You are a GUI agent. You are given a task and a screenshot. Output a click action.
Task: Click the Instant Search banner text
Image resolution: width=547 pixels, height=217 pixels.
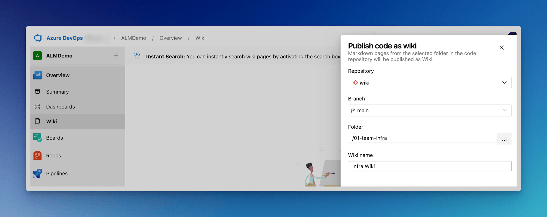[243, 57]
